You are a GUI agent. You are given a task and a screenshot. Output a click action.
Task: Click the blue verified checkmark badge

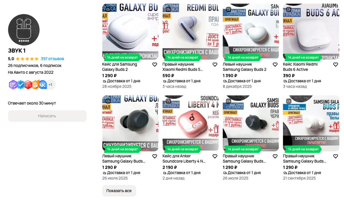pyautogui.click(x=21, y=85)
